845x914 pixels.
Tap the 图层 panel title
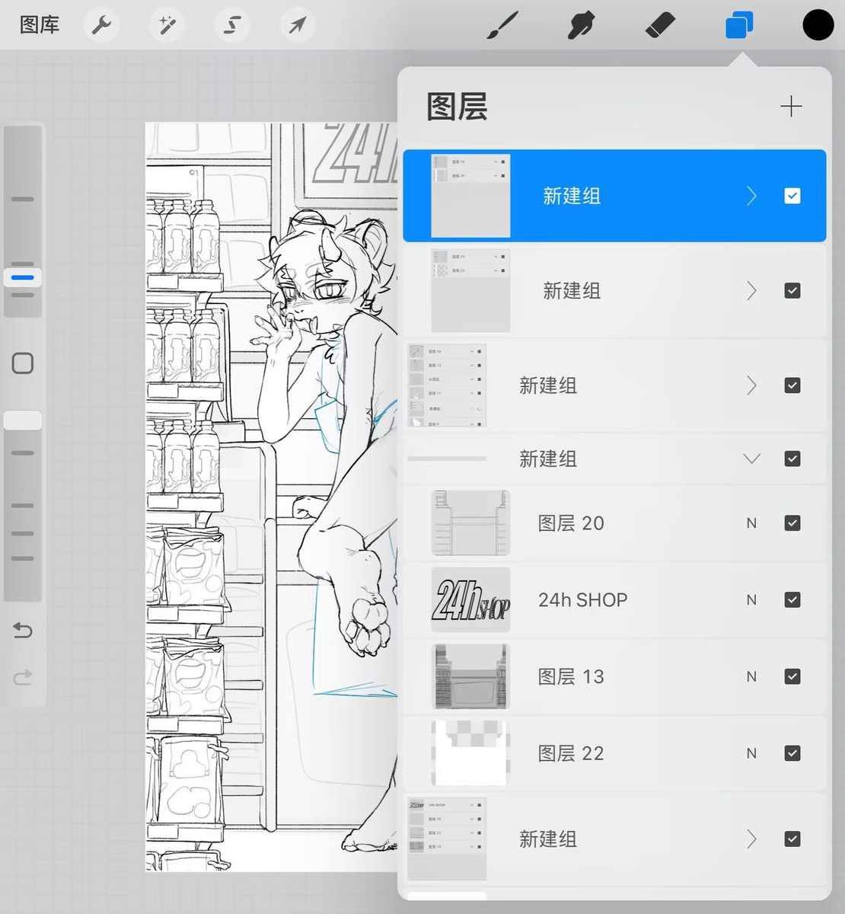coord(457,107)
